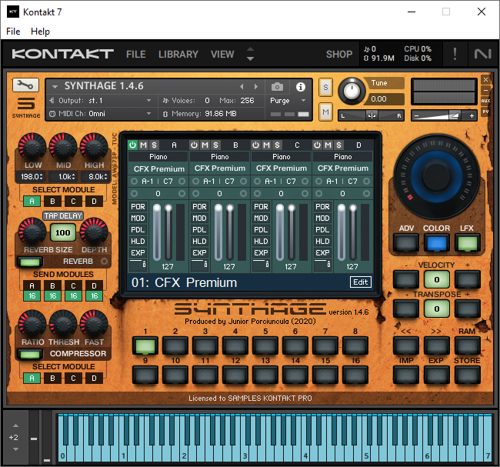Click transpose plus pad button

click(468, 309)
